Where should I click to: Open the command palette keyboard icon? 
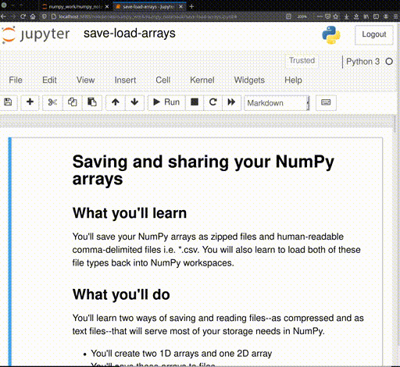(326, 102)
